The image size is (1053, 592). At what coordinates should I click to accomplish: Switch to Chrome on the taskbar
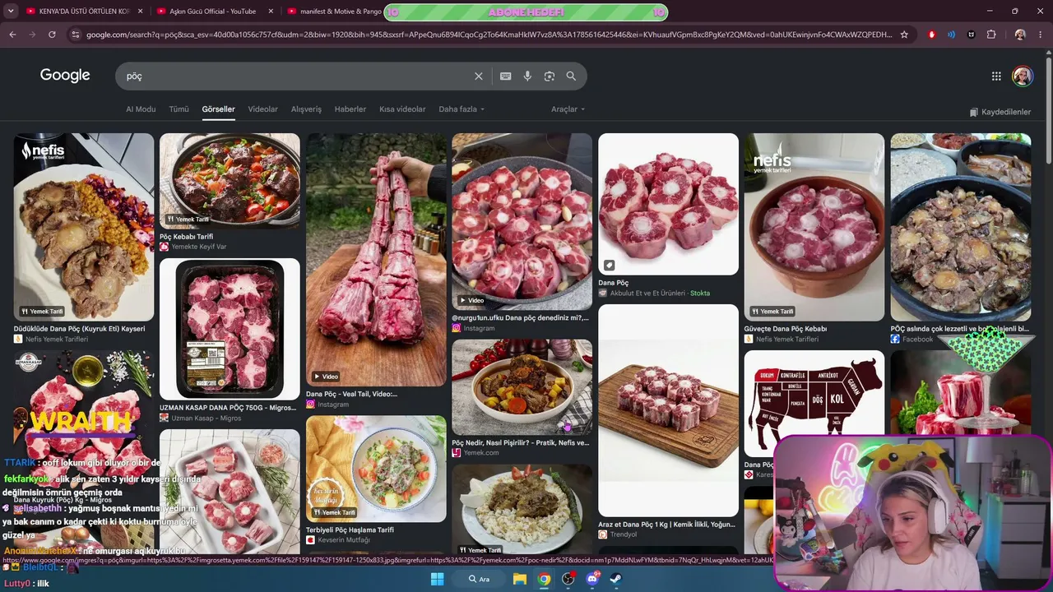pyautogui.click(x=544, y=579)
